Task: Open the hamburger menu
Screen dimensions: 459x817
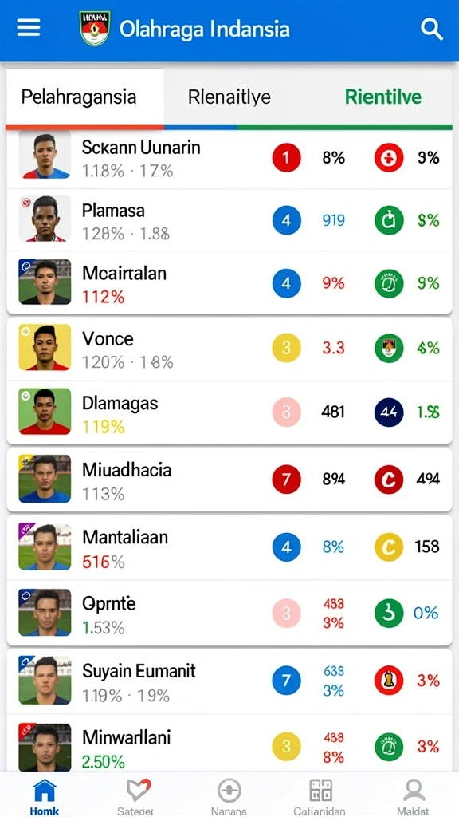Action: [x=29, y=28]
